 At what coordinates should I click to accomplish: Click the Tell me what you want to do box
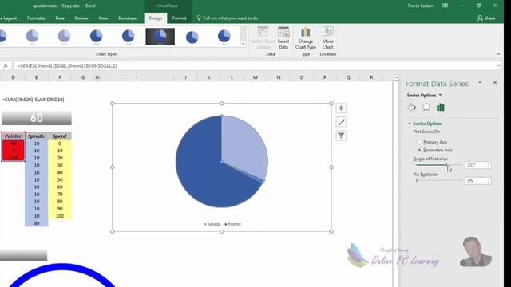[231, 18]
